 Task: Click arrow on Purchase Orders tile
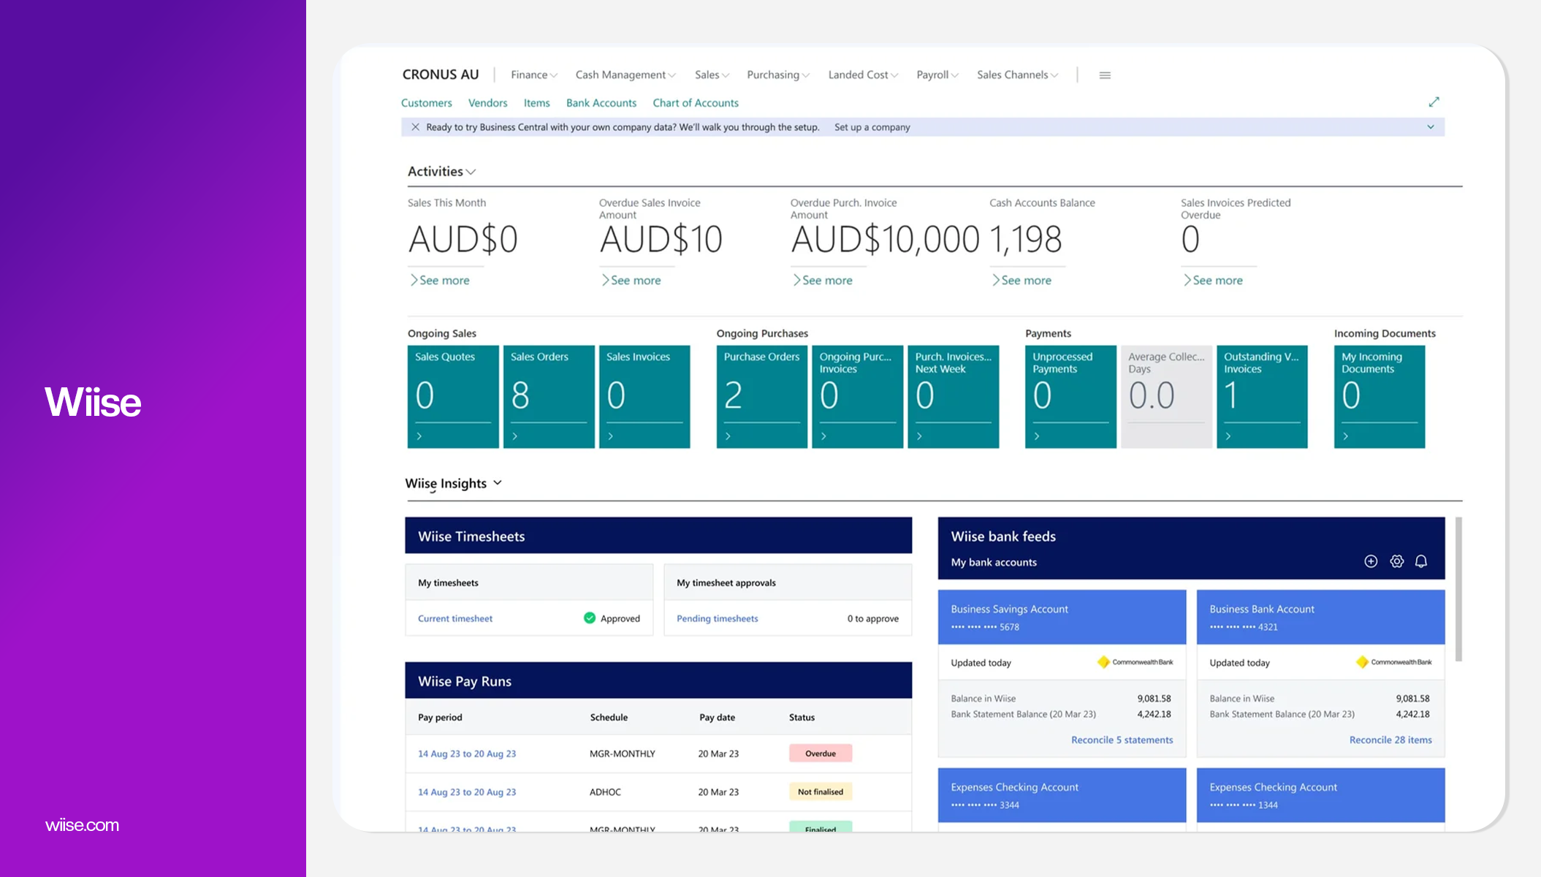click(728, 436)
